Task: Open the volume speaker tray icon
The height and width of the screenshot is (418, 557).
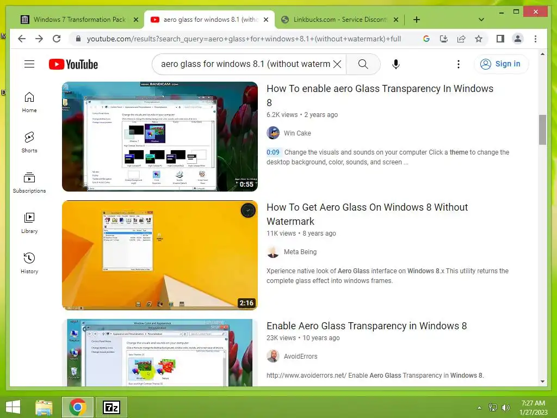Action: (x=505, y=407)
